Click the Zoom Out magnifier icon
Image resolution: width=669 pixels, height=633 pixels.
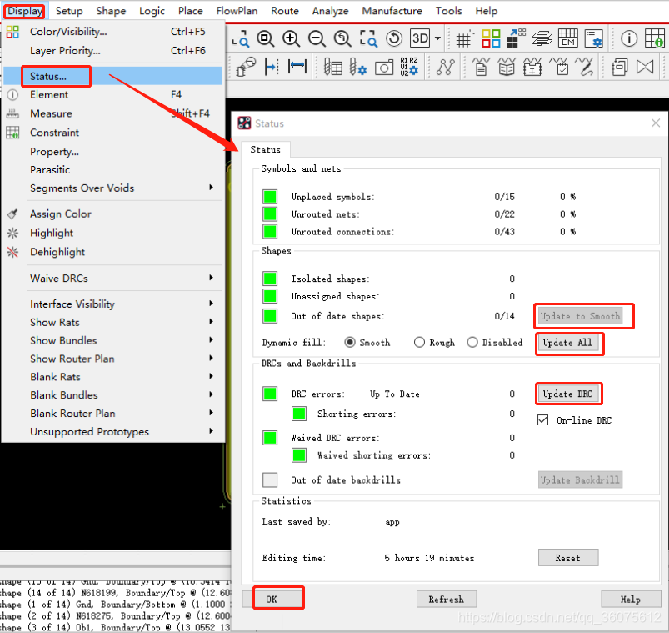(x=317, y=39)
